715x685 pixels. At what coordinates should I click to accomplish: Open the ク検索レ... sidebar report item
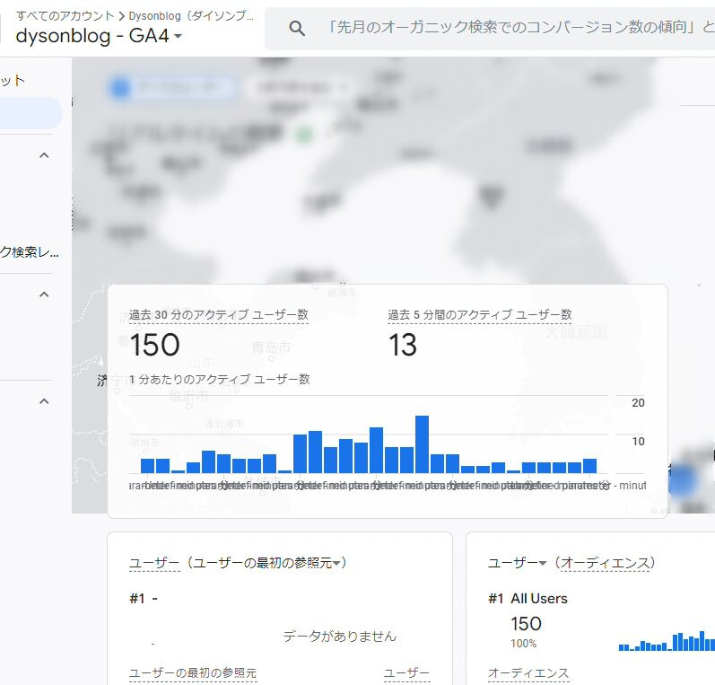(30, 252)
